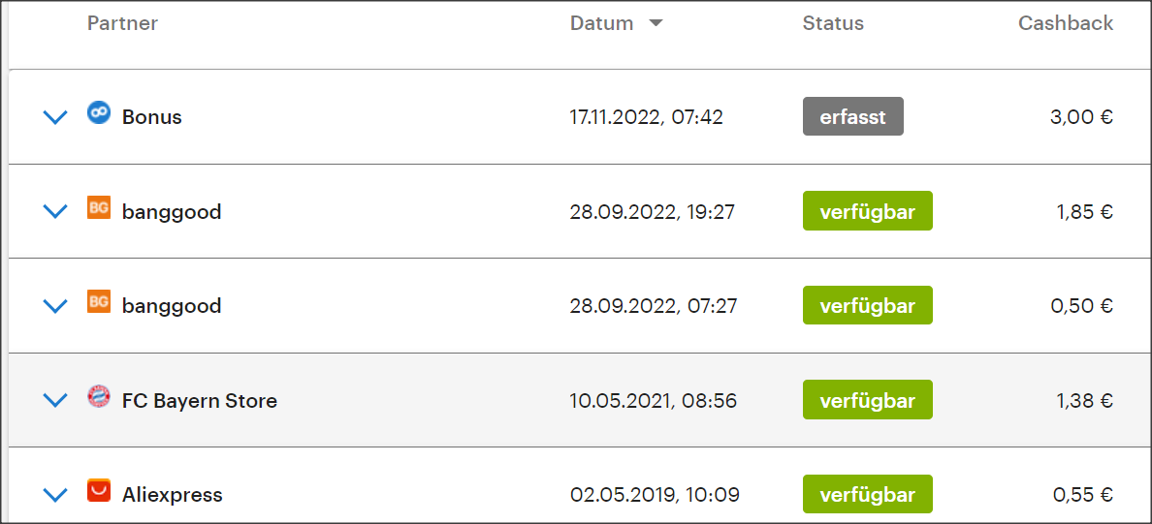The image size is (1152, 524).
Task: Click verfügbar badge on FC Bayern row
Action: (868, 400)
